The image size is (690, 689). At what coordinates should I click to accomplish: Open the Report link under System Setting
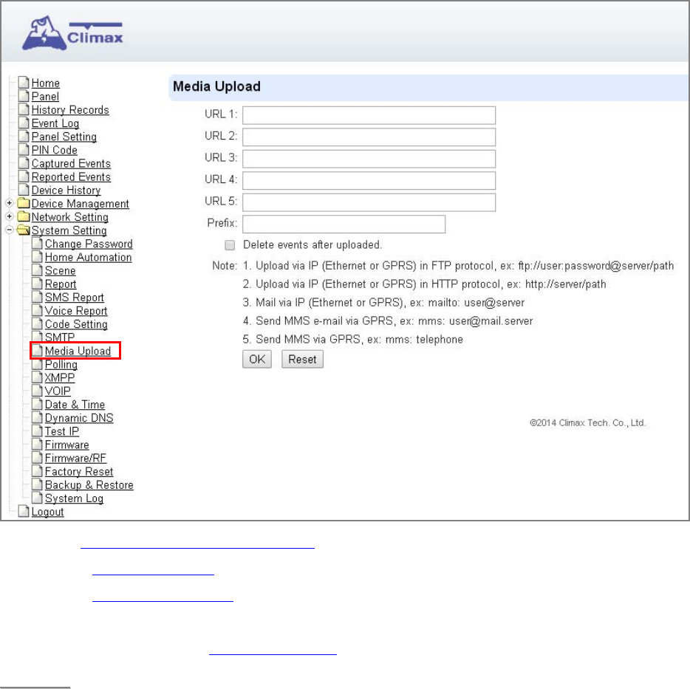click(61, 284)
